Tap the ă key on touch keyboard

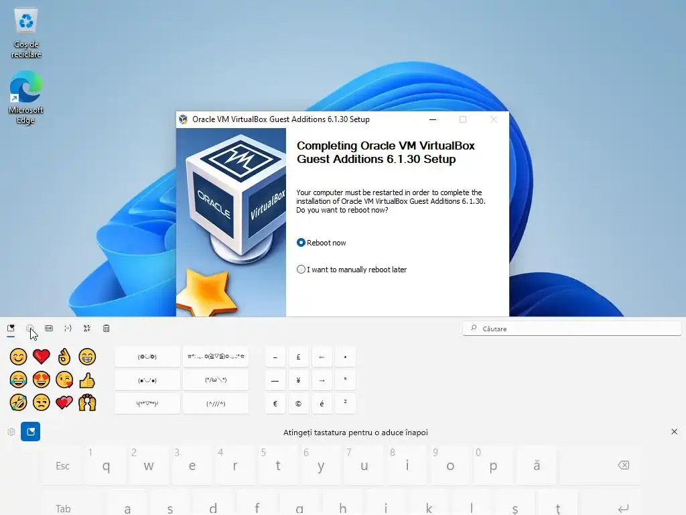pyautogui.click(x=537, y=465)
